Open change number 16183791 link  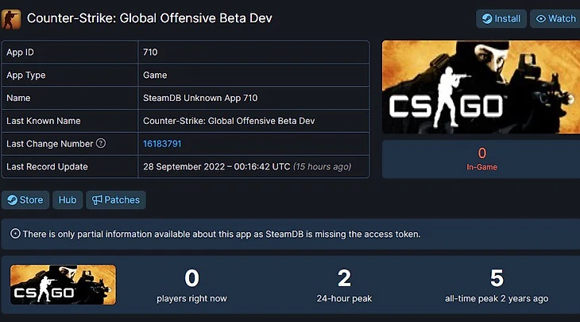[x=162, y=144]
